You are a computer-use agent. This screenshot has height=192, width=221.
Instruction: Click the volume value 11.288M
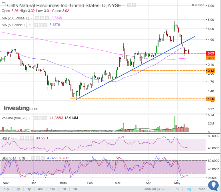point(56,118)
